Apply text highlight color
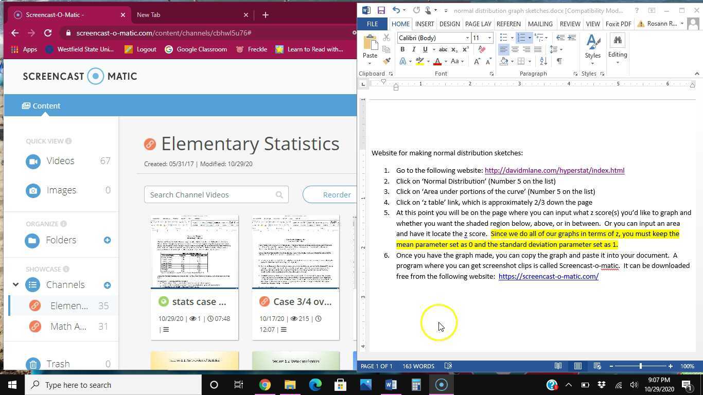This screenshot has height=395, width=703. (420, 61)
